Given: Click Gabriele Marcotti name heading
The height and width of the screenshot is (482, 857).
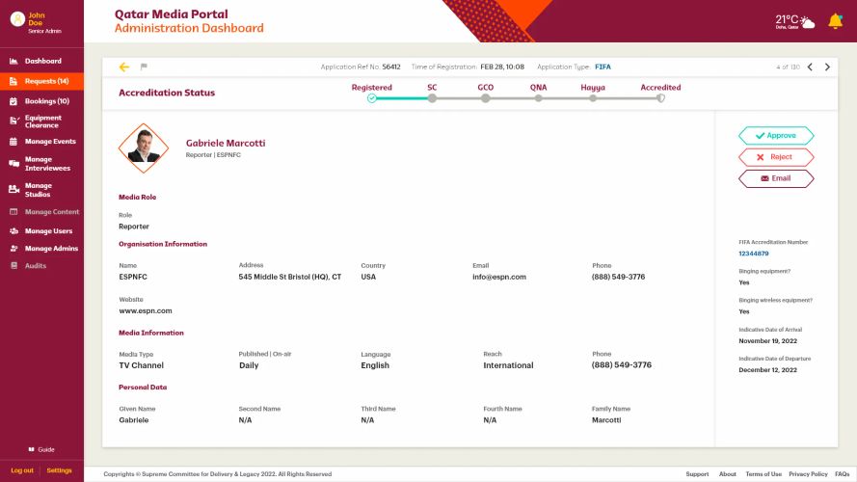Looking at the screenshot, I should (226, 144).
